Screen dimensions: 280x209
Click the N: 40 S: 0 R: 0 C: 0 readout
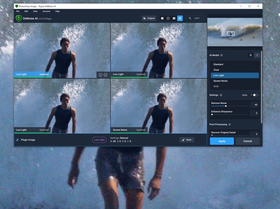[x=120, y=141]
